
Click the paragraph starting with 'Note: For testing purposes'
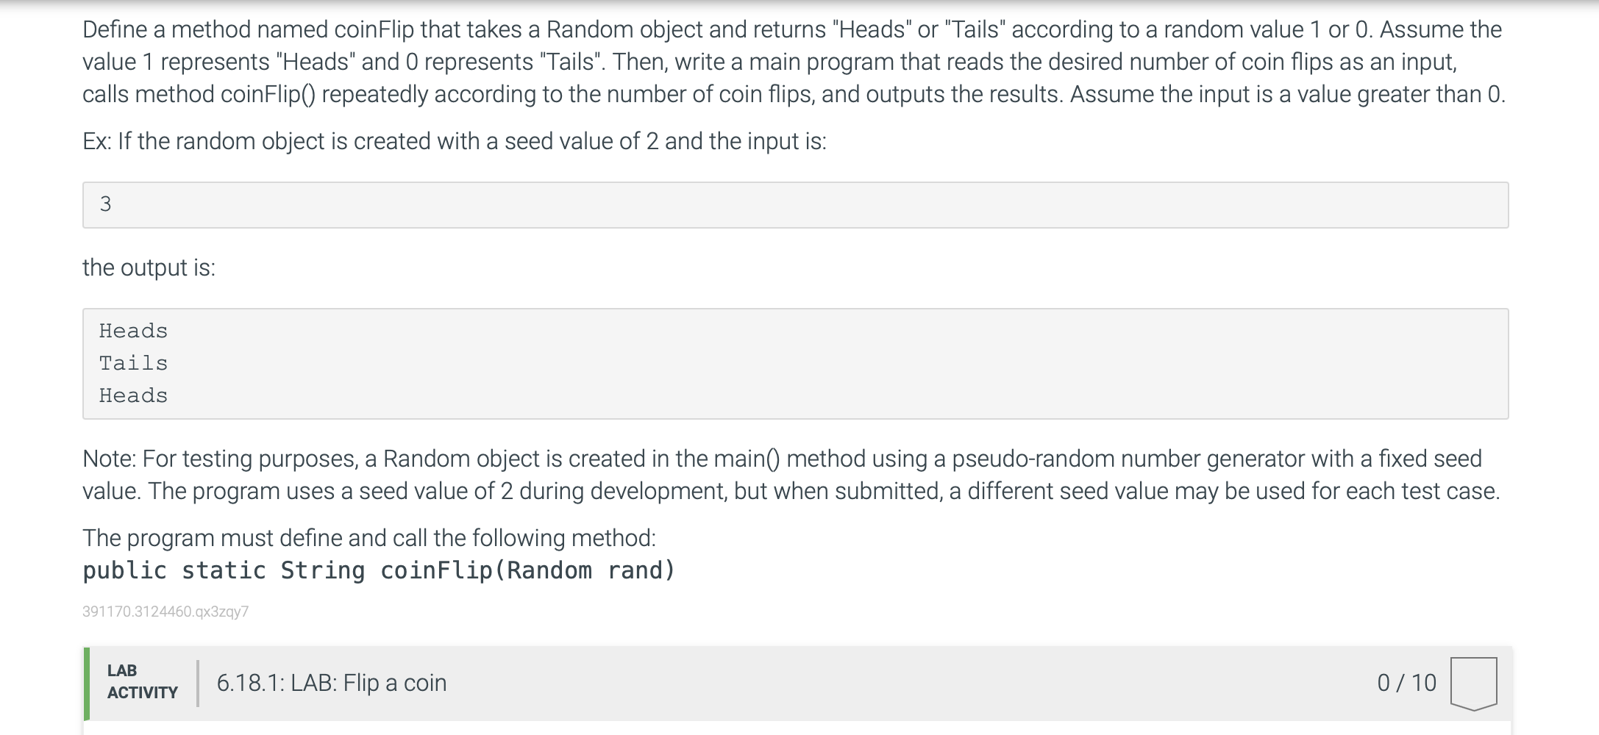[791, 475]
